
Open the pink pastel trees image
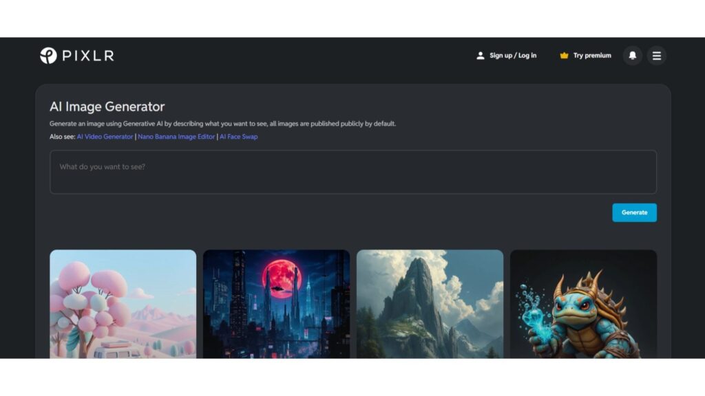click(123, 303)
